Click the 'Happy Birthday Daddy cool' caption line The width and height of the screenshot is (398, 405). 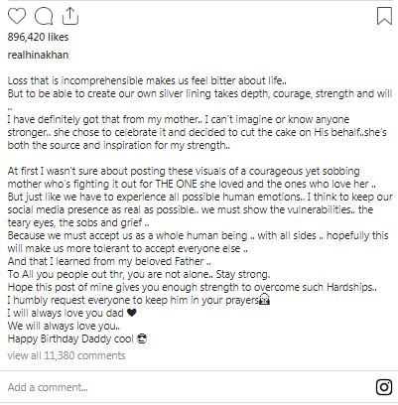click(x=70, y=338)
